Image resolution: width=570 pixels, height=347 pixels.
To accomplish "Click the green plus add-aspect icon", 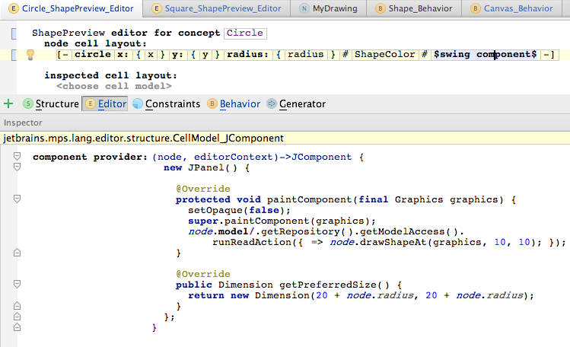I will (x=8, y=103).
